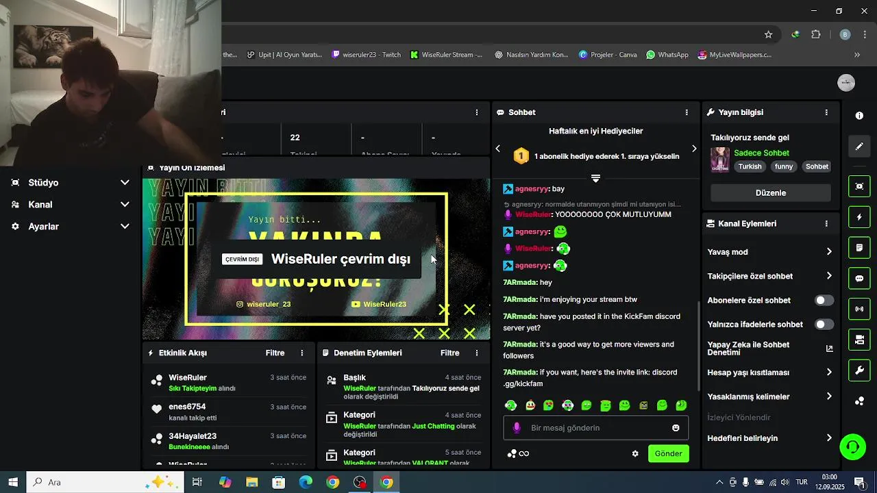The image size is (877, 493).
Task: Open Windows Start menu
Action: click(13, 482)
